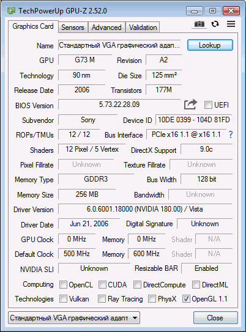The width and height of the screenshot is (246, 332).
Task: Click the current Memory clock 0 MHz field
Action: pyautogui.click(x=146, y=239)
